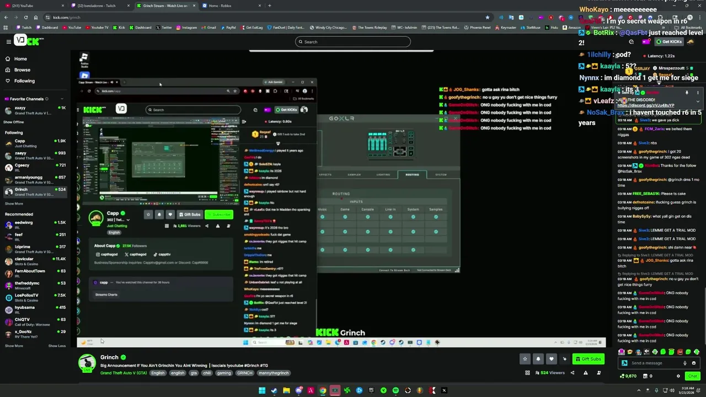Expand Recommended list with Show More
706x397 pixels.
(x=14, y=346)
